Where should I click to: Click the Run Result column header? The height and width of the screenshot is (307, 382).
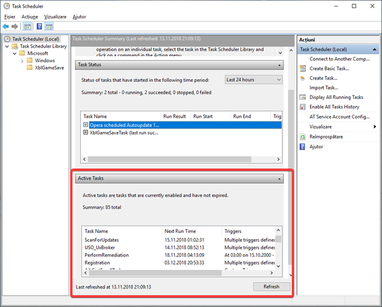[x=175, y=116]
